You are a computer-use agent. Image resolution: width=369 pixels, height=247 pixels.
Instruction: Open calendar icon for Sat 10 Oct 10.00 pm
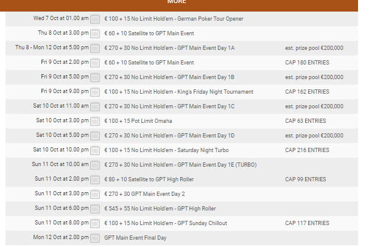(x=95, y=150)
